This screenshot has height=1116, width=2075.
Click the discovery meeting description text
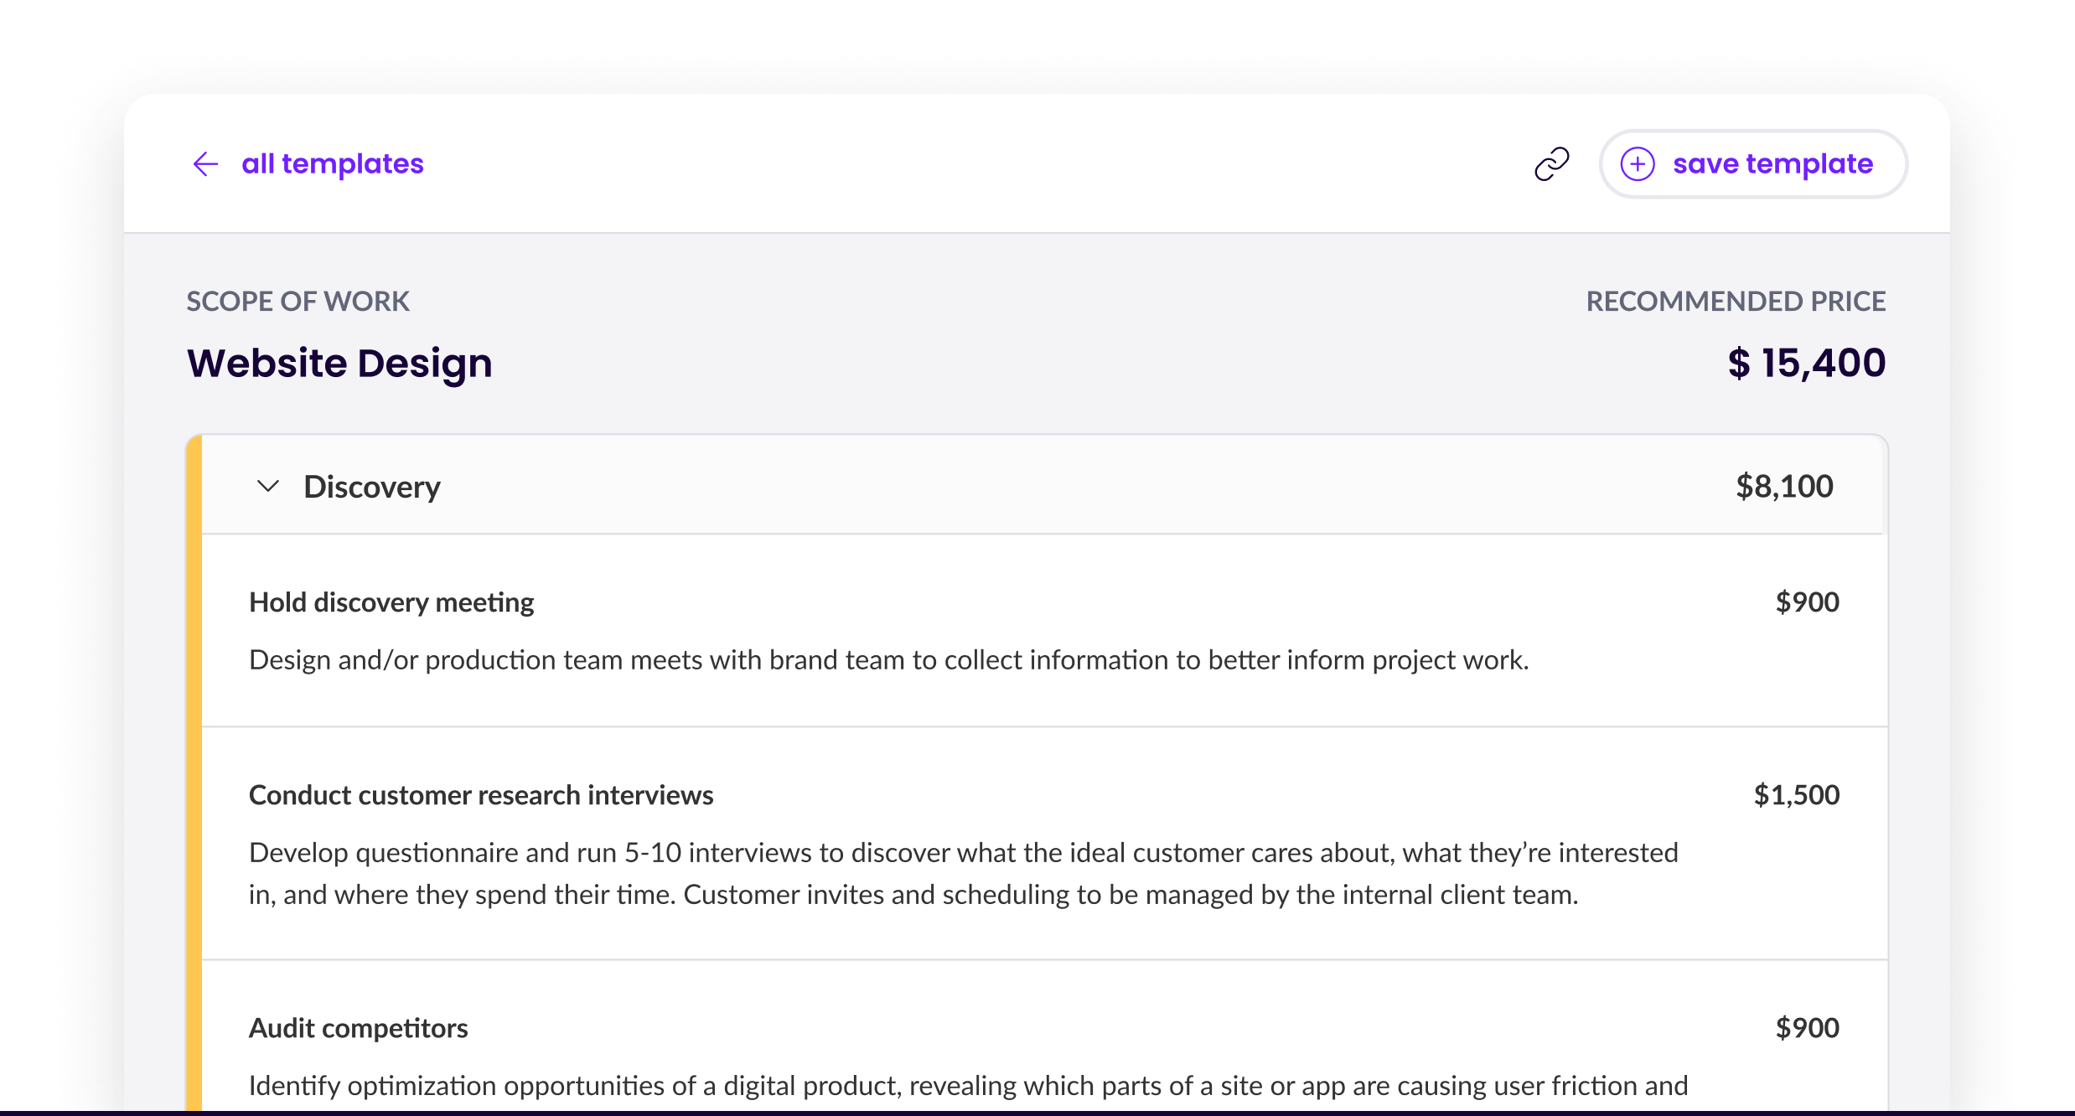(888, 660)
